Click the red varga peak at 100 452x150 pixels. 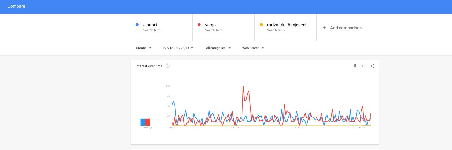pyautogui.click(x=243, y=86)
